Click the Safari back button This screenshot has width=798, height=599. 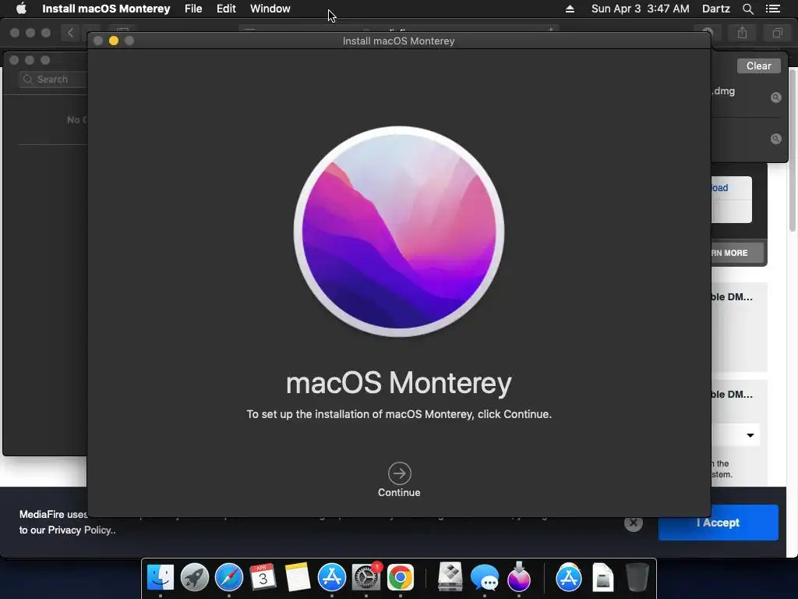point(70,33)
